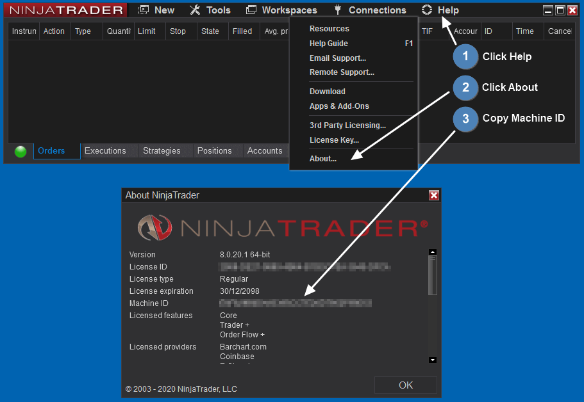Click the Coinbase provider entry
The height and width of the screenshot is (402, 584).
[237, 357]
